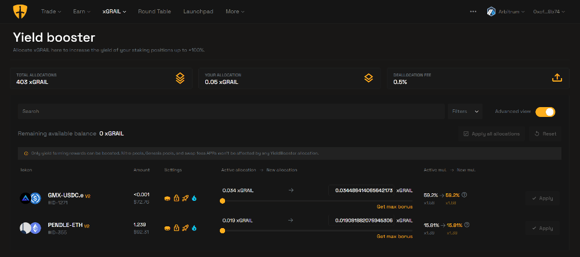Click the PENDLE token icon
This screenshot has height=257, width=580.
pos(25,228)
